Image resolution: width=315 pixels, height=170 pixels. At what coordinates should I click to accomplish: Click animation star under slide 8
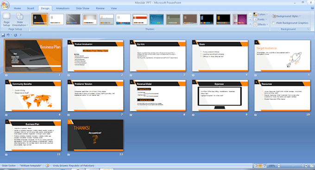[131, 115]
